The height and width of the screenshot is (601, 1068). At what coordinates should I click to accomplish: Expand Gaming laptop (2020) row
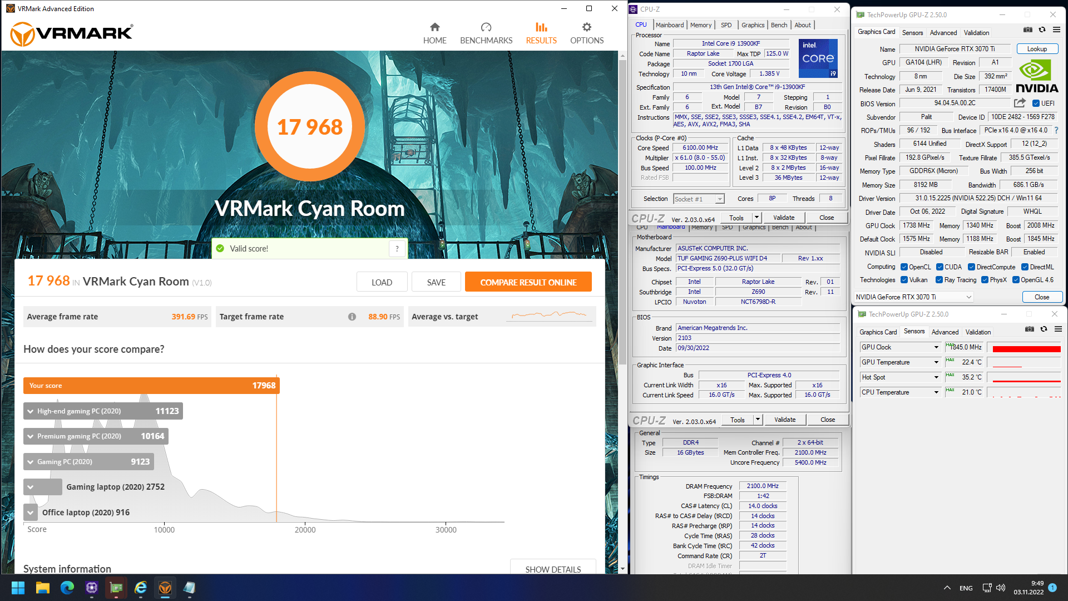click(30, 487)
